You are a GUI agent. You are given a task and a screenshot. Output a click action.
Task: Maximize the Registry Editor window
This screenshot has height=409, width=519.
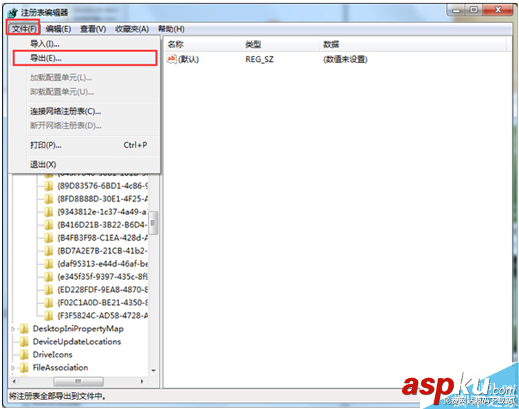474,10
